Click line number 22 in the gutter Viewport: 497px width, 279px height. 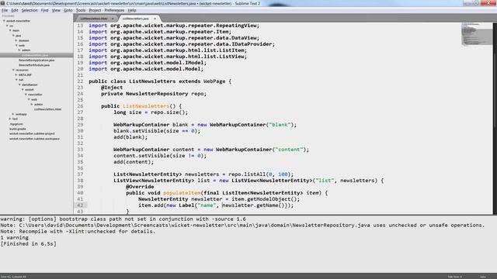(x=80, y=81)
